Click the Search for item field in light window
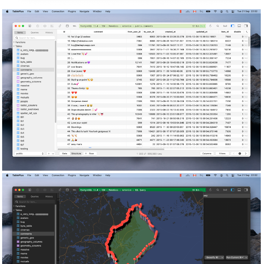 click(x=35, y=38)
